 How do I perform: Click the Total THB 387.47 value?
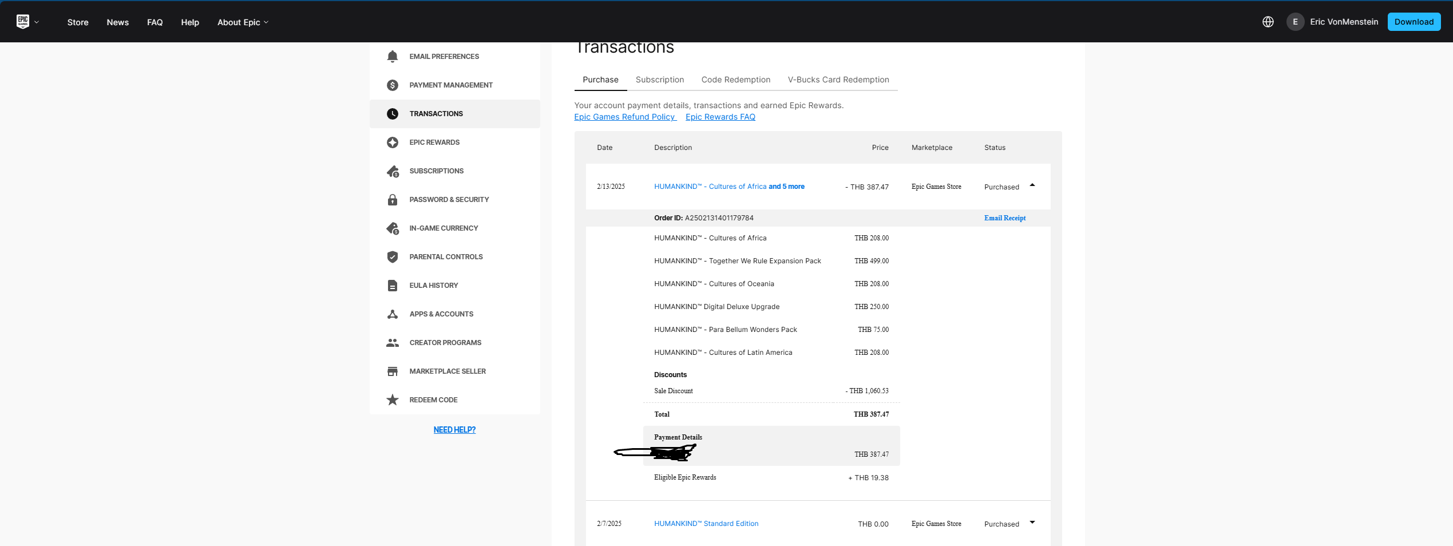(x=871, y=414)
